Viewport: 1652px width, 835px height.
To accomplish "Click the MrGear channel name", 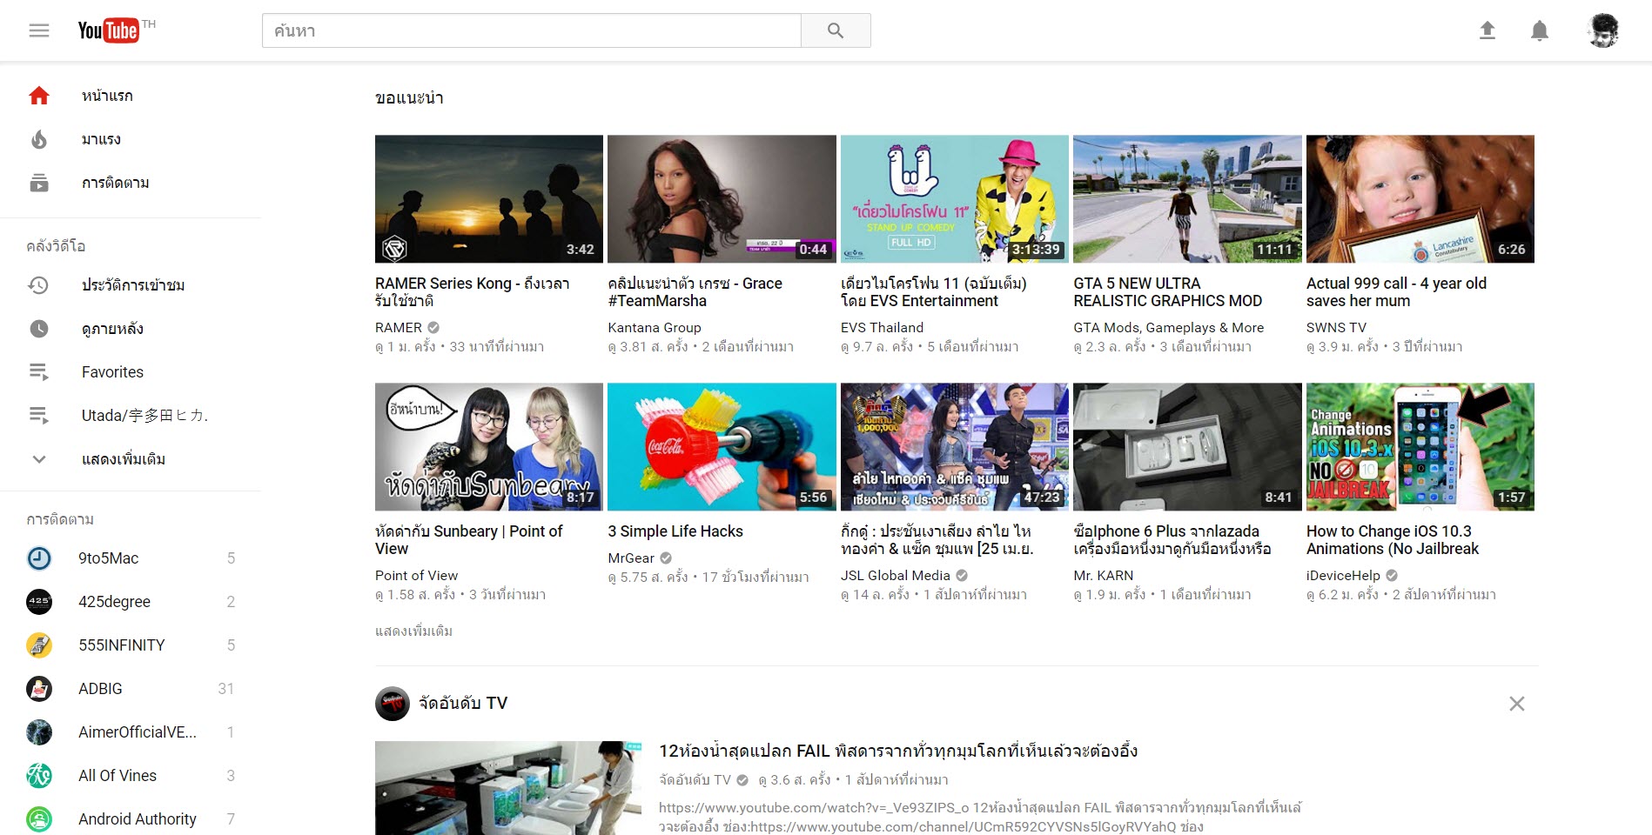I will 630,558.
